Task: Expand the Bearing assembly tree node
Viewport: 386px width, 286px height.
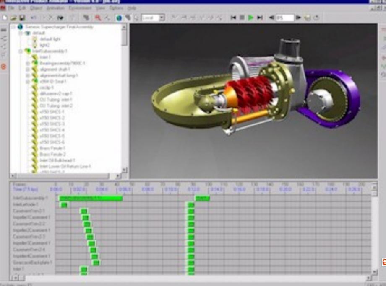Action: click(x=28, y=63)
